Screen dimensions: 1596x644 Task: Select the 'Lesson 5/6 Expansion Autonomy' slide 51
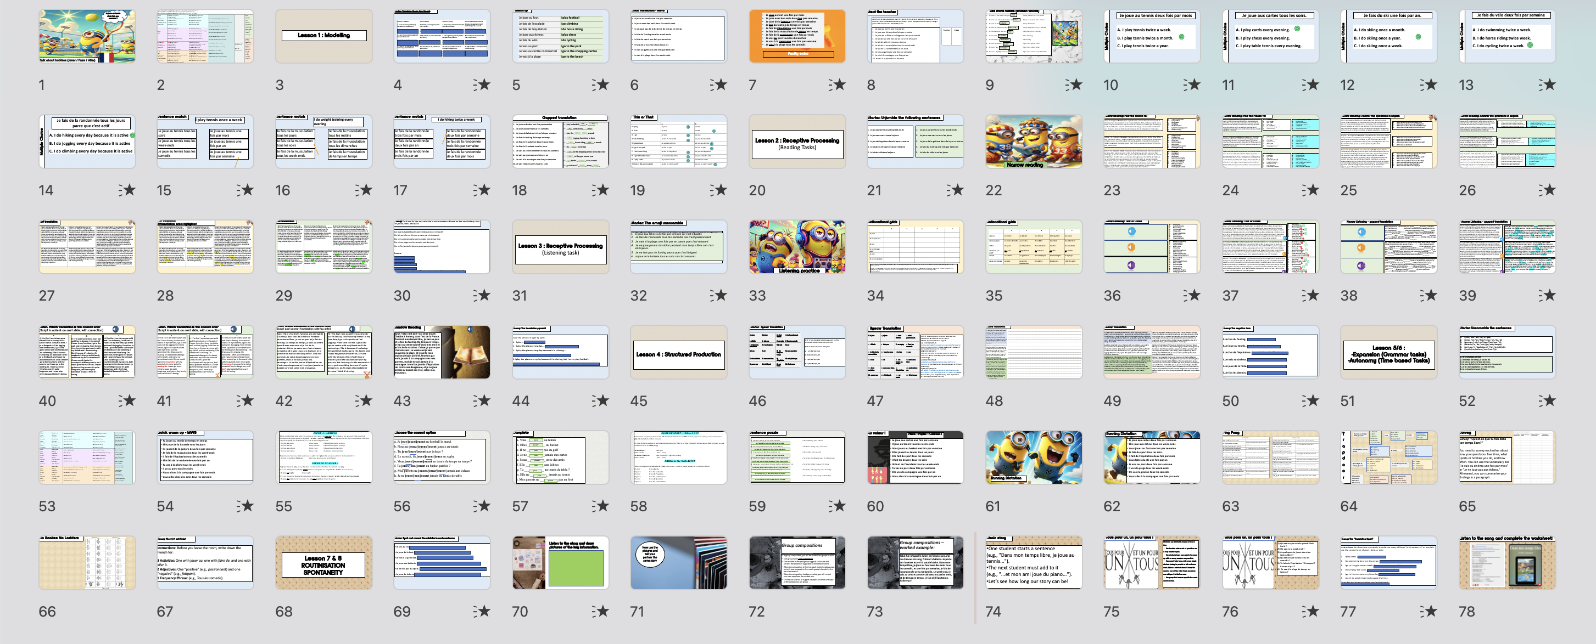tap(1389, 352)
